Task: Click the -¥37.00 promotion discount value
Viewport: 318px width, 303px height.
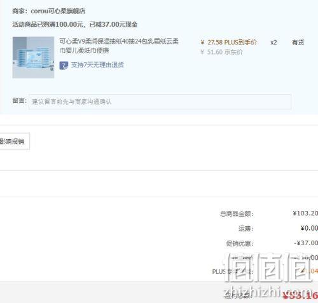Action: [x=306, y=243]
